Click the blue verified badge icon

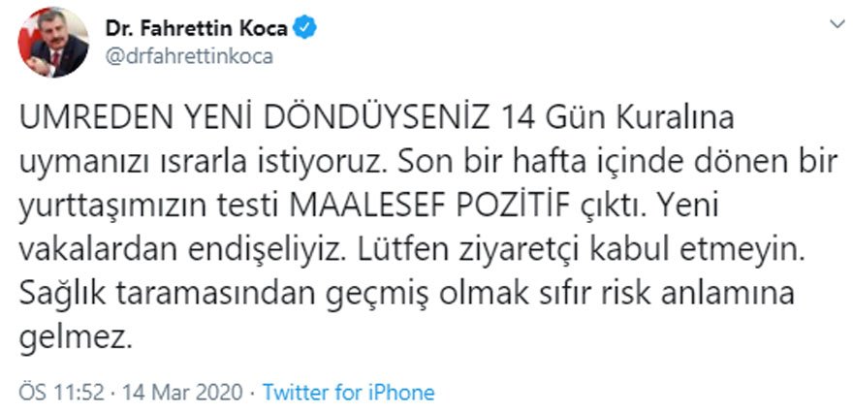tap(304, 29)
